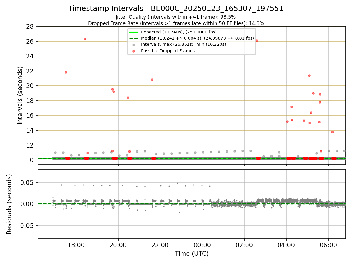Click the red Possible Dropped Frames legend marker

[x=133, y=51]
